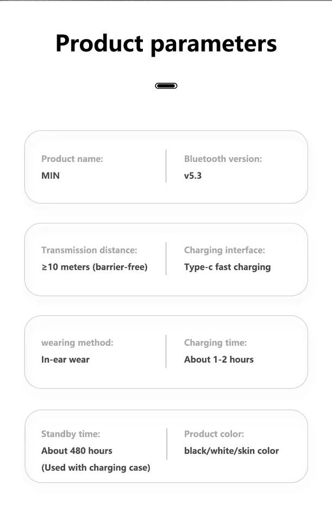Select the "Product color:" label
Viewport: 332px width, 522px height.
point(214,434)
